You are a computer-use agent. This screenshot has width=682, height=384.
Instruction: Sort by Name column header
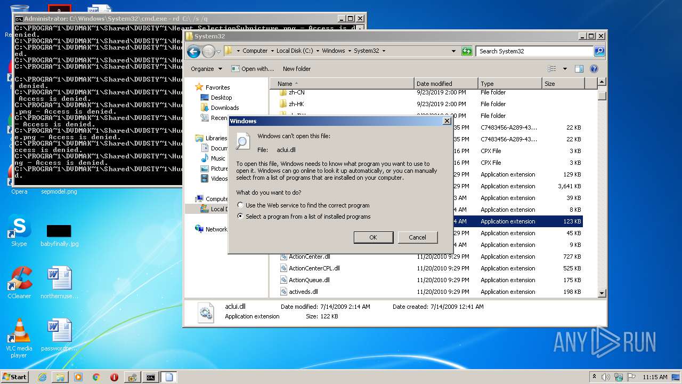342,84
